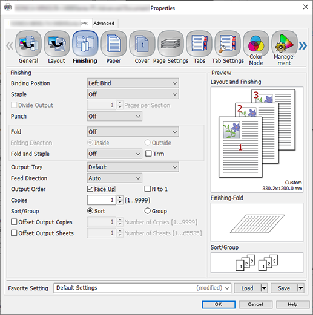Click the OK button

[x=219, y=304]
